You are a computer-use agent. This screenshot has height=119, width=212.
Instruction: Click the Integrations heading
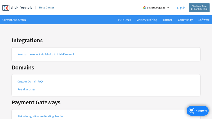coord(27,40)
